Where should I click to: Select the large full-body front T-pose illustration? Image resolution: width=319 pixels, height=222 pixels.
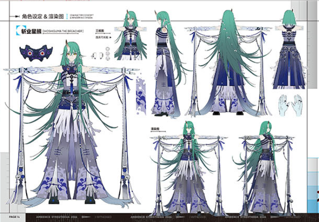coord(71,124)
